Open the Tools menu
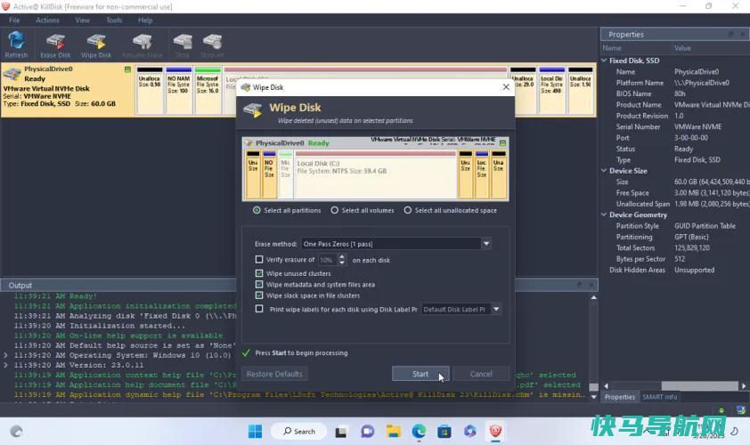Image resolution: width=750 pixels, height=445 pixels. 114,20
